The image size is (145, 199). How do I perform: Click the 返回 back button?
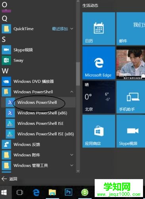[x=9, y=179]
